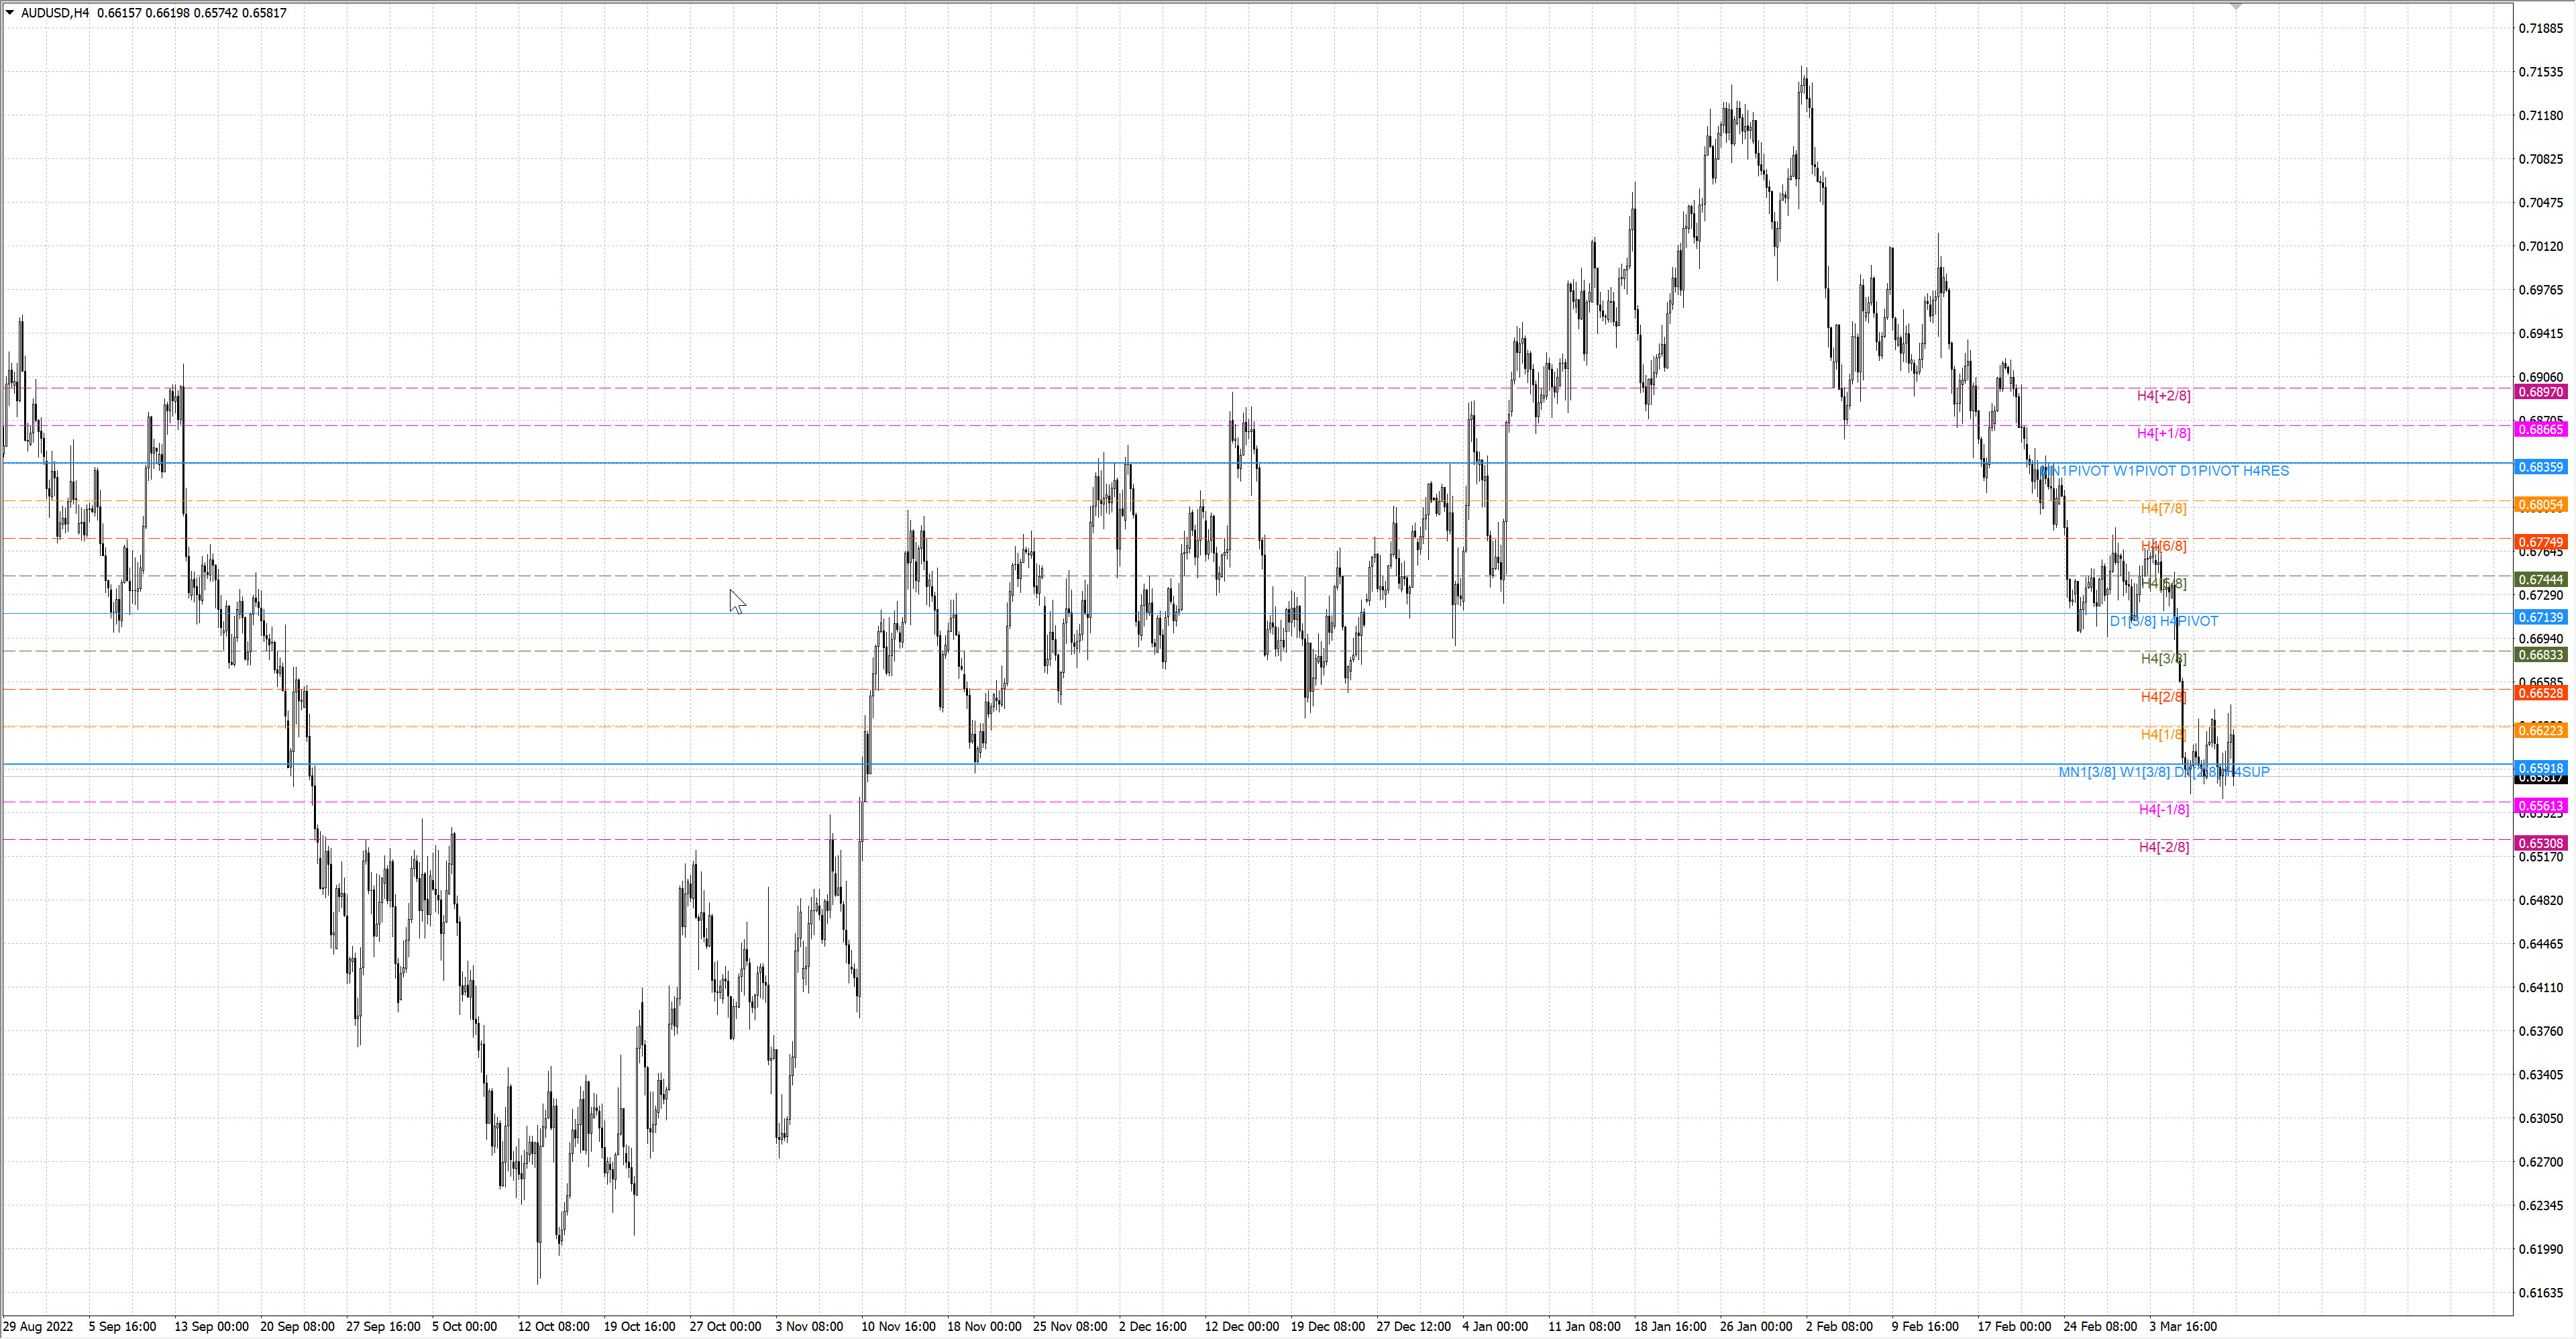The image size is (2576, 1339).
Task: Open the AUDUSD,H4 dropdown arrow
Action: pos(10,13)
